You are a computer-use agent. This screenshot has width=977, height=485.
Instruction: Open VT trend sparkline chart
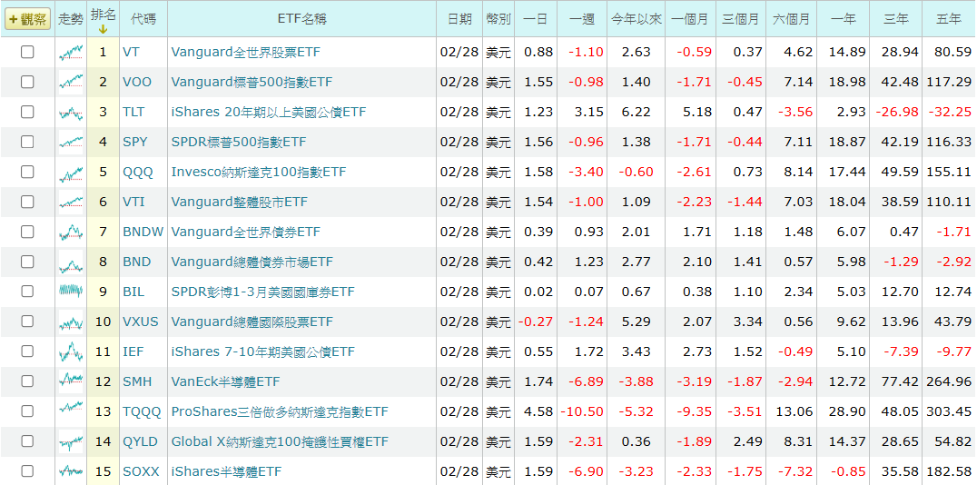pos(71,52)
